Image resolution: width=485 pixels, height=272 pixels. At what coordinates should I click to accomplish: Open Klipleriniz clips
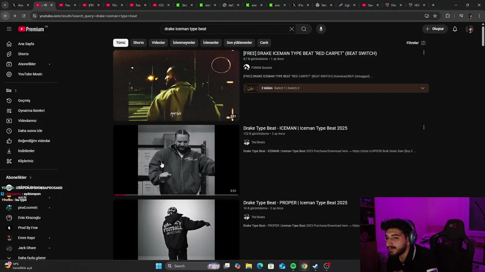[x=29, y=161]
